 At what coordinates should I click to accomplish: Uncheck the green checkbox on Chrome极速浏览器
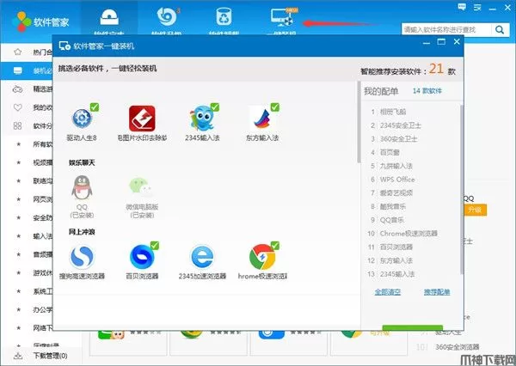tap(275, 246)
